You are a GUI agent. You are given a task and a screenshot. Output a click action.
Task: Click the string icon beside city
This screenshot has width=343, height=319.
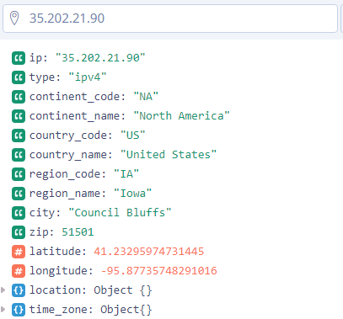click(19, 213)
